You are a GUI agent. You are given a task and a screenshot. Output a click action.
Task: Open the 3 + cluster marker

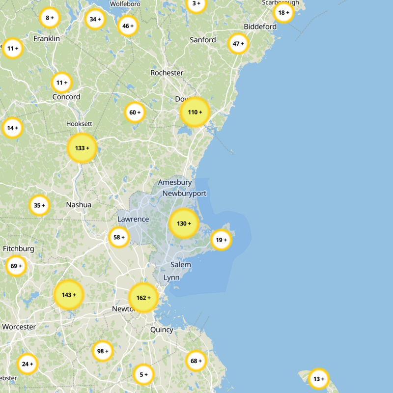point(196,3)
